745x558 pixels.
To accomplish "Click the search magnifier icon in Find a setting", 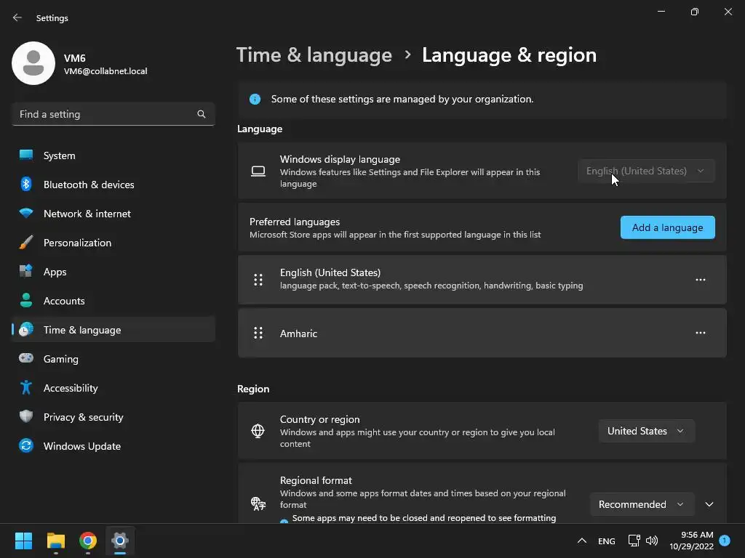I will click(202, 114).
